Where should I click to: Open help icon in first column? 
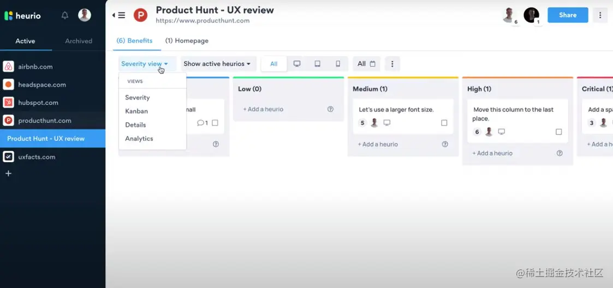(x=216, y=144)
